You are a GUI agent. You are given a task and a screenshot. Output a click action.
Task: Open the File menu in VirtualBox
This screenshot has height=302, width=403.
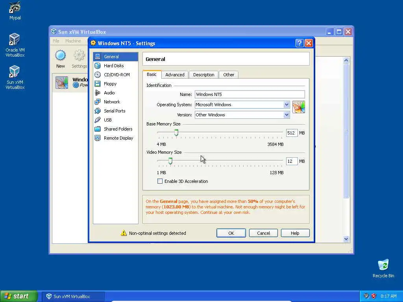pos(56,41)
